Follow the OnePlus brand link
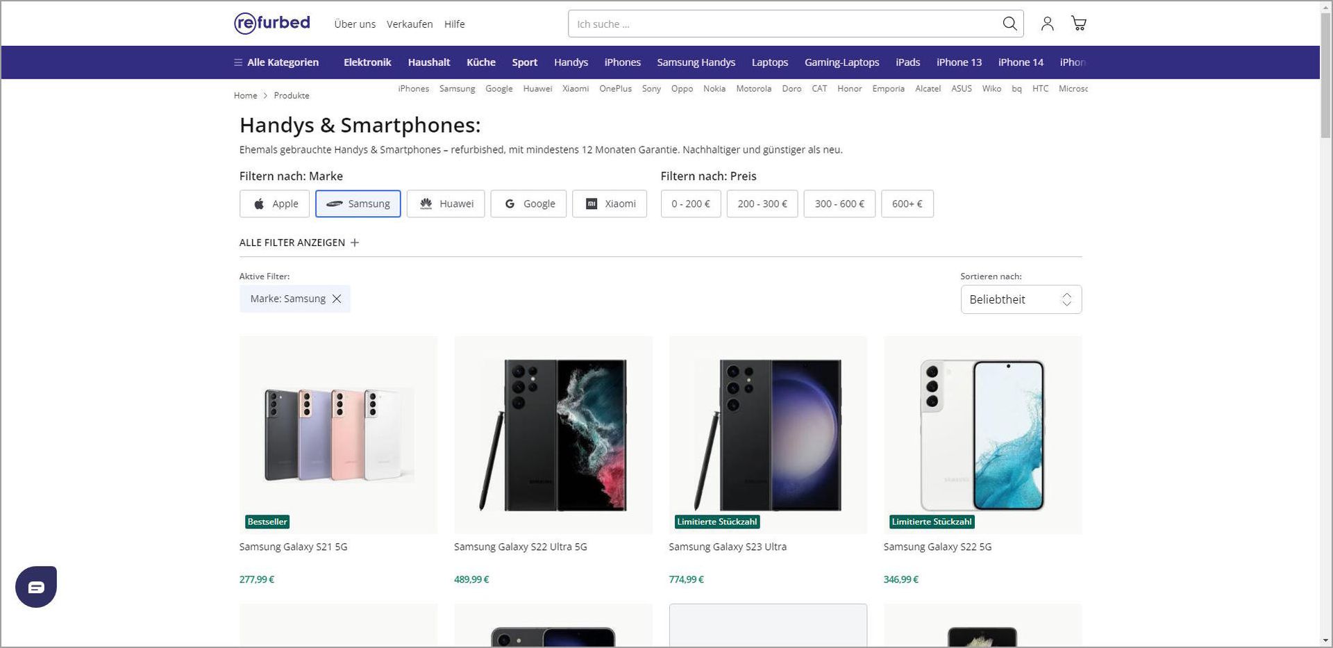This screenshot has width=1333, height=648. pos(615,89)
